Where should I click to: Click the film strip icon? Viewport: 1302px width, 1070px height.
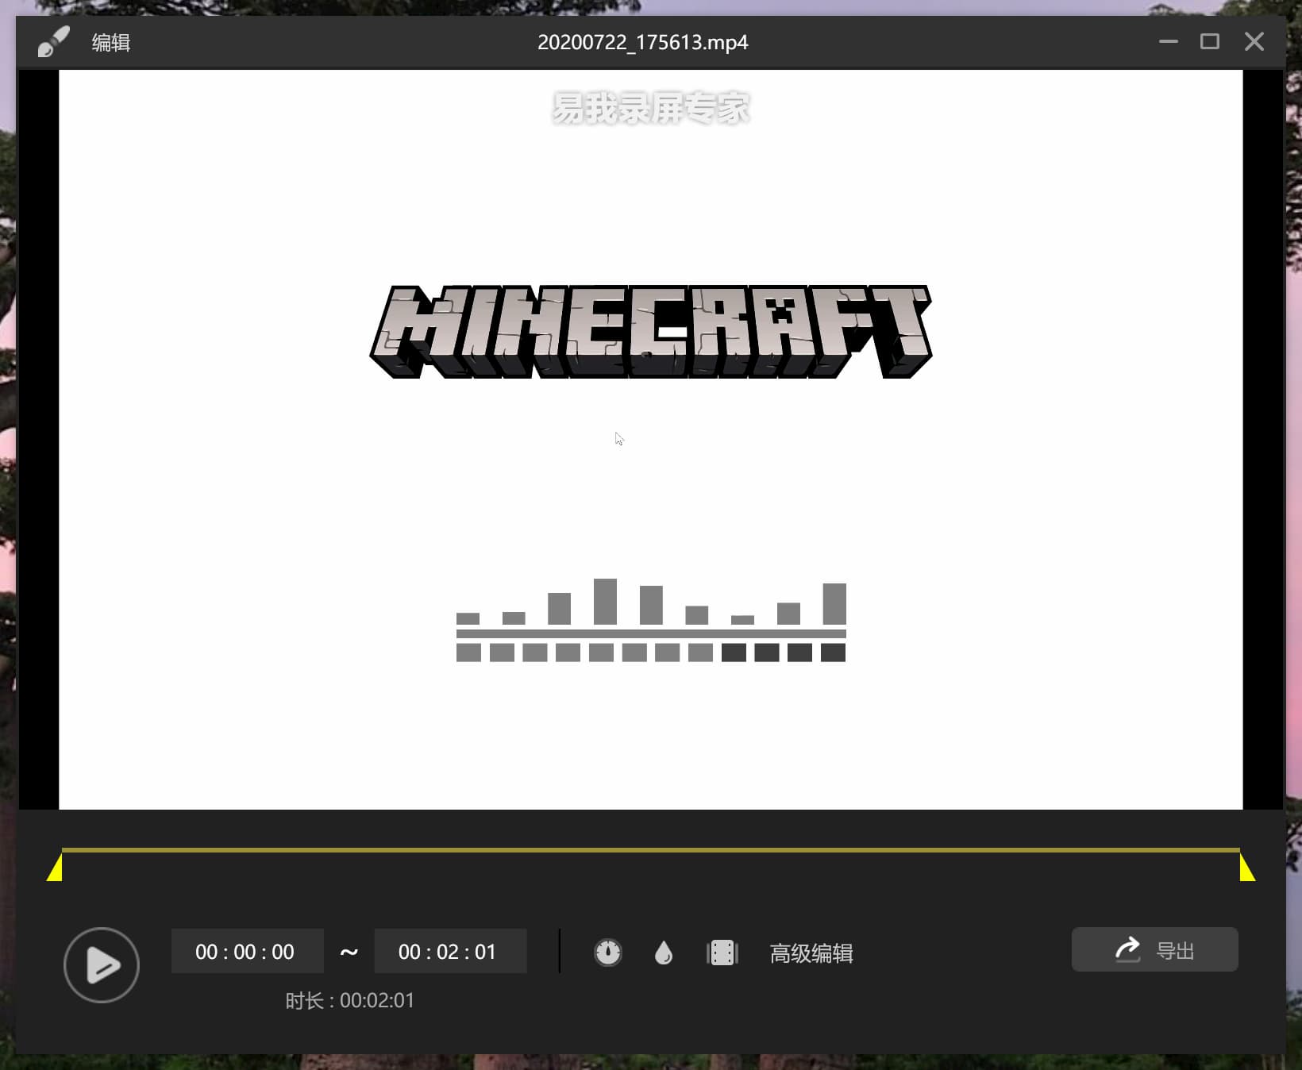pos(722,953)
